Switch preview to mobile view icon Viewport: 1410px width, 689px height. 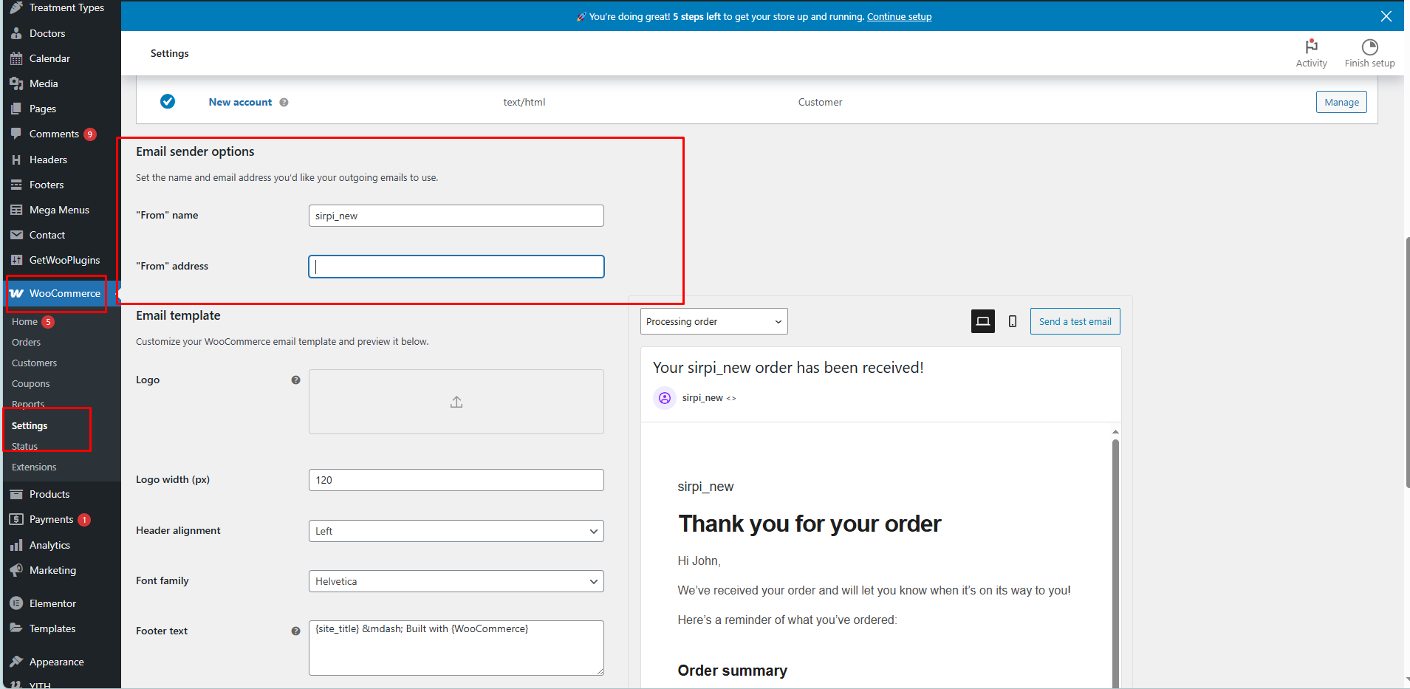[1013, 321]
